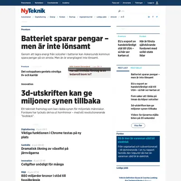
Task: Open Academy in the top bar
Action: [x=66, y=3]
